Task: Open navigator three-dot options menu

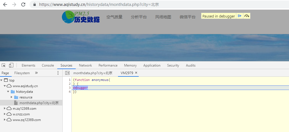Action: pos(58,73)
